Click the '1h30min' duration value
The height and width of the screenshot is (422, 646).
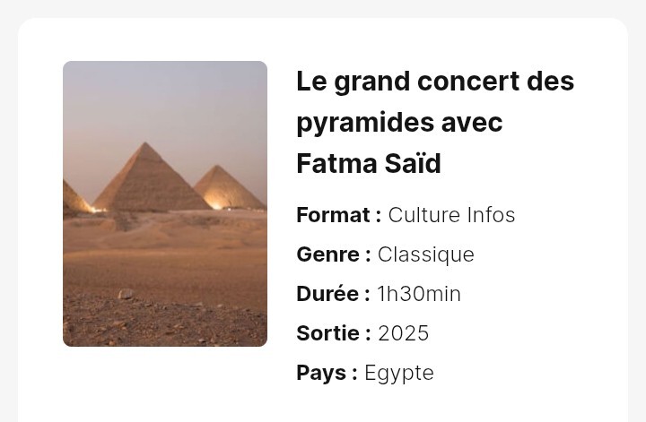419,294
